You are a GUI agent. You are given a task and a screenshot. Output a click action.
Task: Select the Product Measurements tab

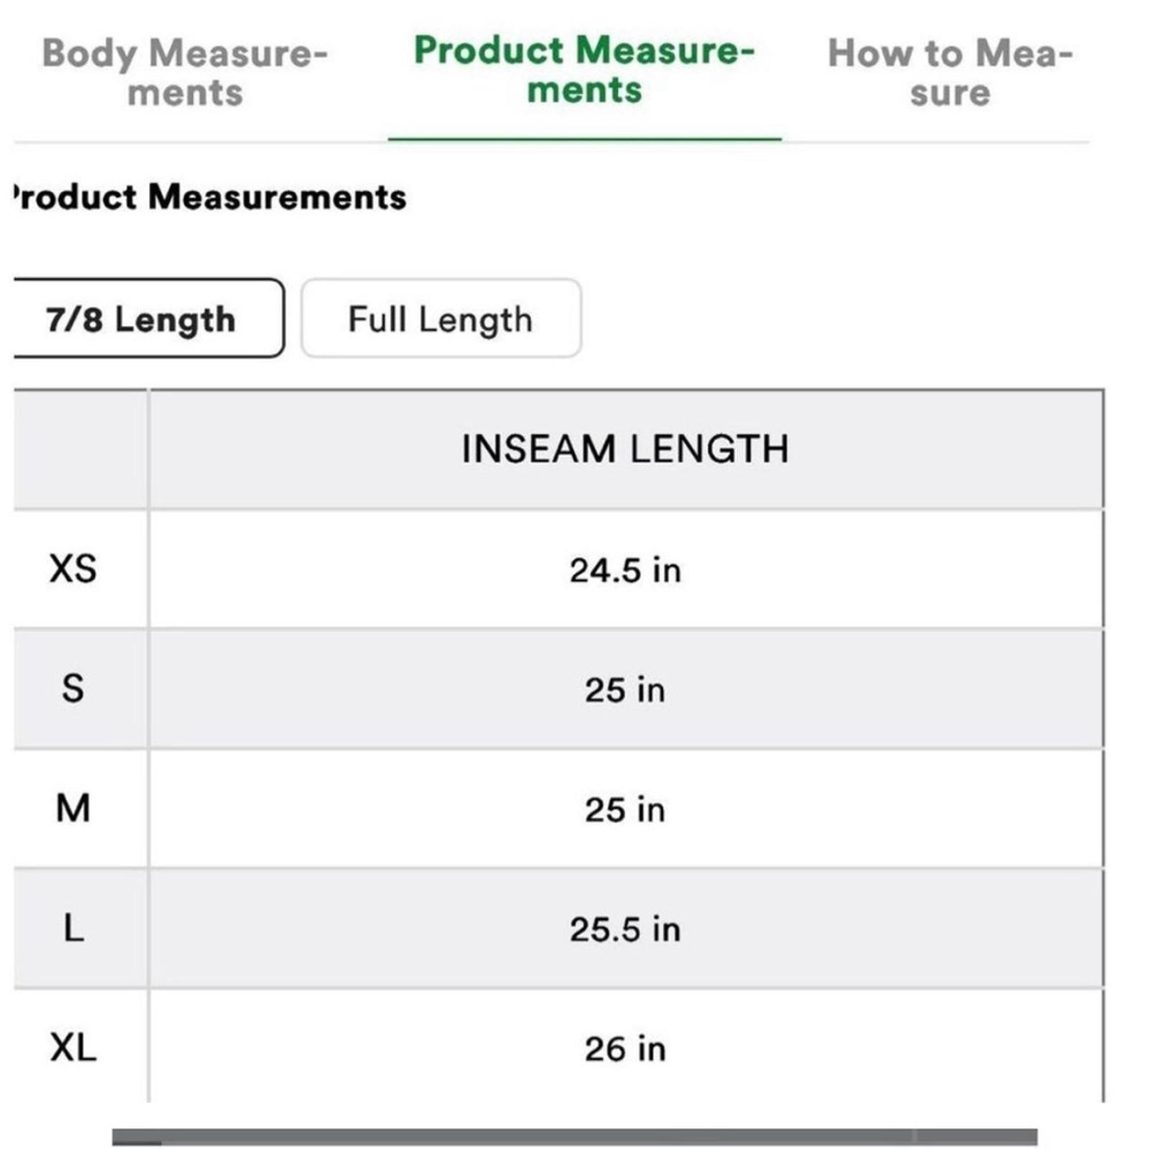[x=584, y=70]
